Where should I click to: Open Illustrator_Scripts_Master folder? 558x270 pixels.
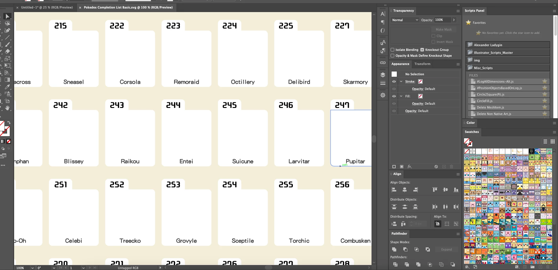[508, 52]
